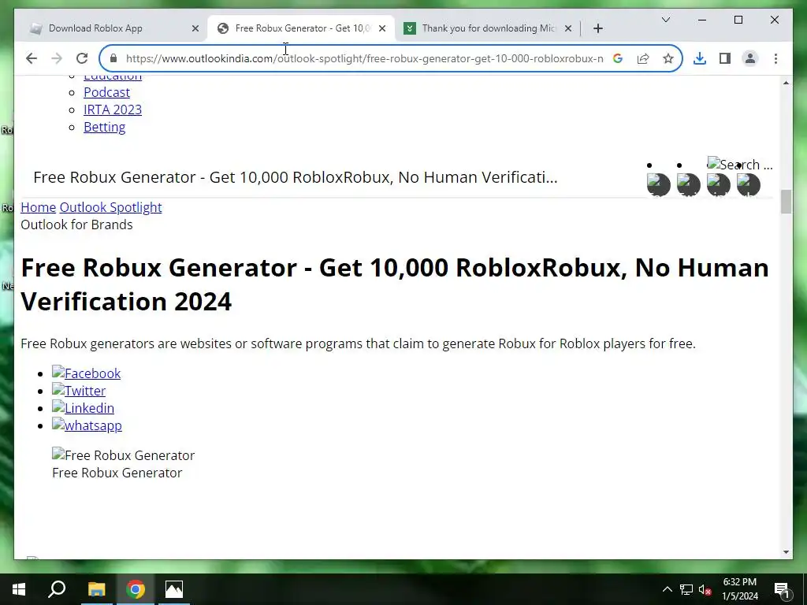Share article via whatsapp link
Image resolution: width=807 pixels, height=605 pixels.
(87, 425)
